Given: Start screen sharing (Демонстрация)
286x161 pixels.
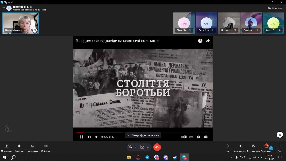Looking at the screenshot, I should [x=240, y=148].
